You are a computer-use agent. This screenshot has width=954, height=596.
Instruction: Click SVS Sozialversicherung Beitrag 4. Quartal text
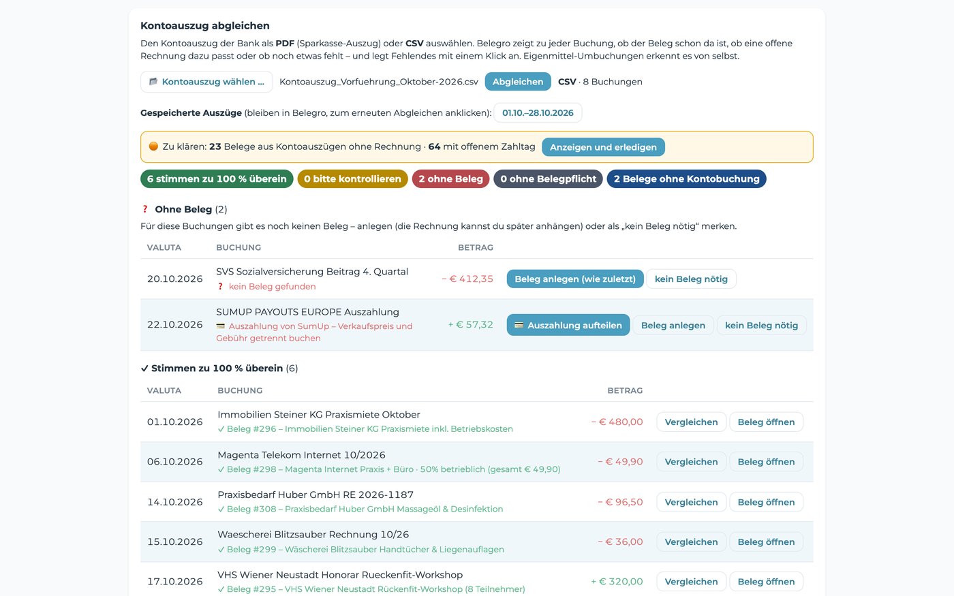coord(312,272)
